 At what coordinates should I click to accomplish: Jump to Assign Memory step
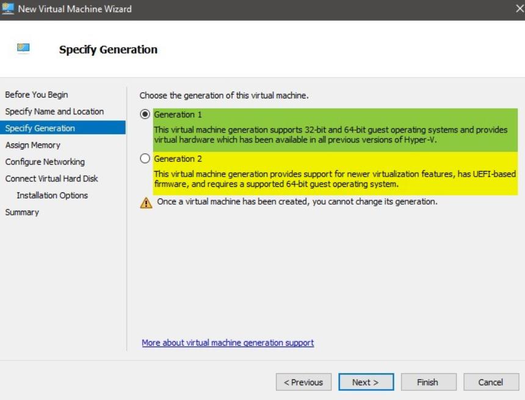(x=33, y=145)
